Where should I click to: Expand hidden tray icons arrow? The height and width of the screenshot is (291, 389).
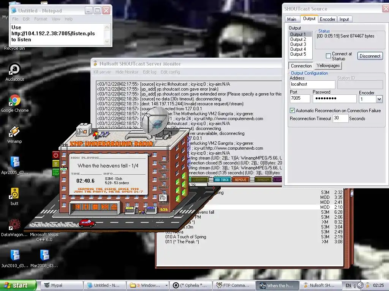pyautogui.click(x=361, y=285)
